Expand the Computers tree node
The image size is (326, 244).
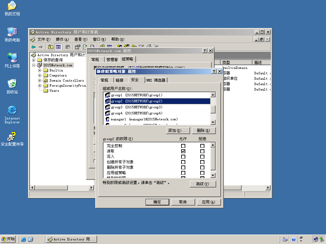[39, 76]
